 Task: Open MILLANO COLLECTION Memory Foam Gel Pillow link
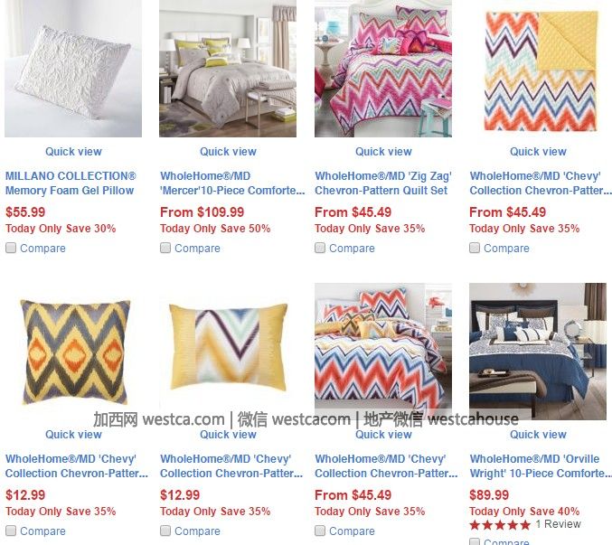pos(71,183)
